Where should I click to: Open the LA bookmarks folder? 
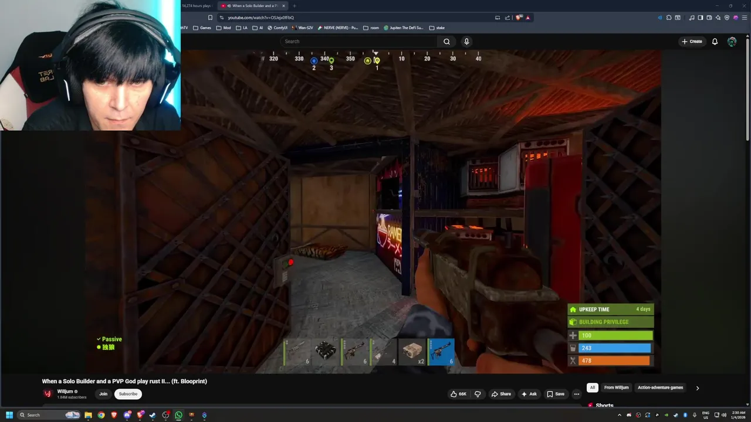click(x=242, y=28)
